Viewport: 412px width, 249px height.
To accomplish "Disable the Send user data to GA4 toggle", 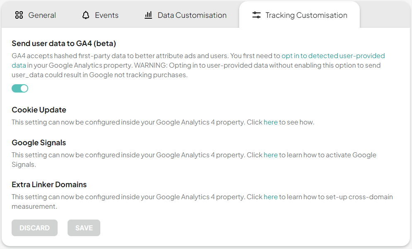I will tap(20, 88).
